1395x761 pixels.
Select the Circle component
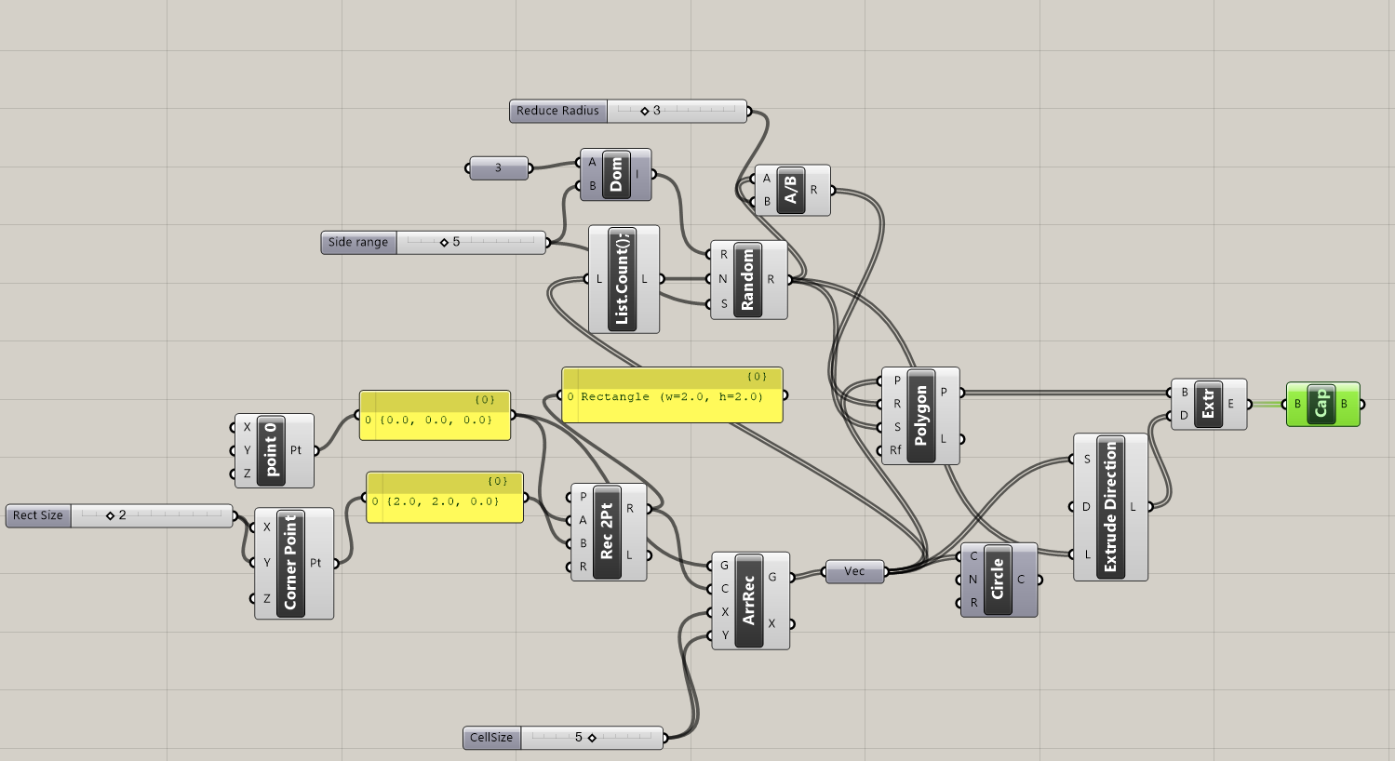tap(998, 580)
